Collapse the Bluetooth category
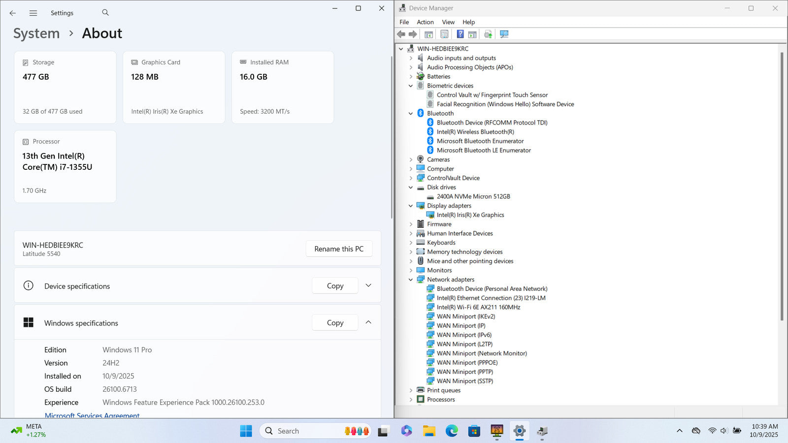The width and height of the screenshot is (788, 443). (x=411, y=113)
